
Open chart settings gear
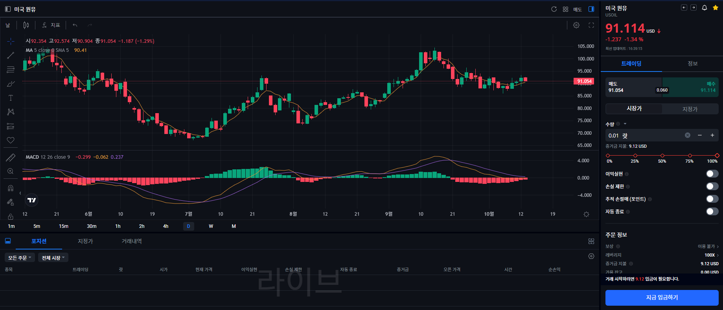(x=576, y=25)
